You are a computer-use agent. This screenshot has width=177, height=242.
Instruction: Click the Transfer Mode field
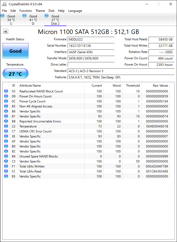[91, 58]
